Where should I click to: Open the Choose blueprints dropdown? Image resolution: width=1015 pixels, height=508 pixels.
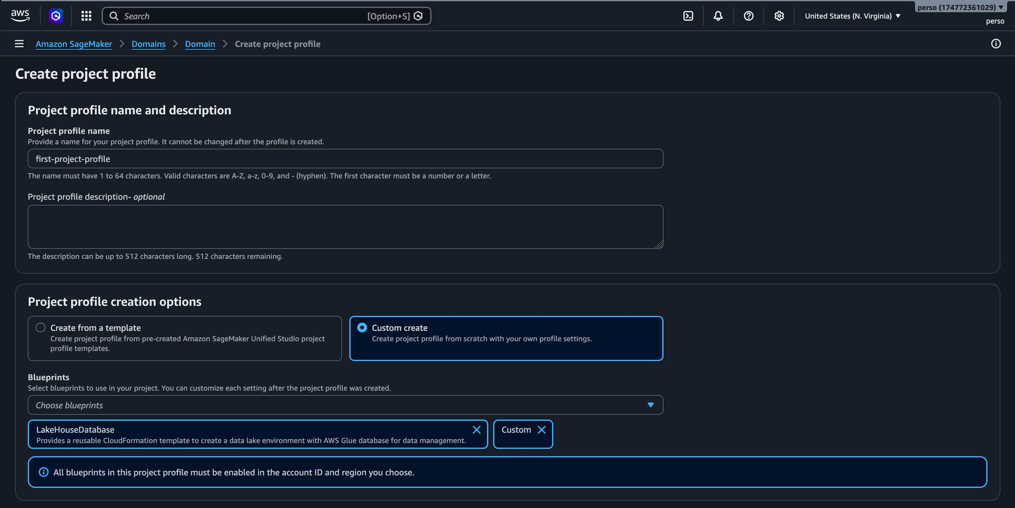click(x=345, y=405)
